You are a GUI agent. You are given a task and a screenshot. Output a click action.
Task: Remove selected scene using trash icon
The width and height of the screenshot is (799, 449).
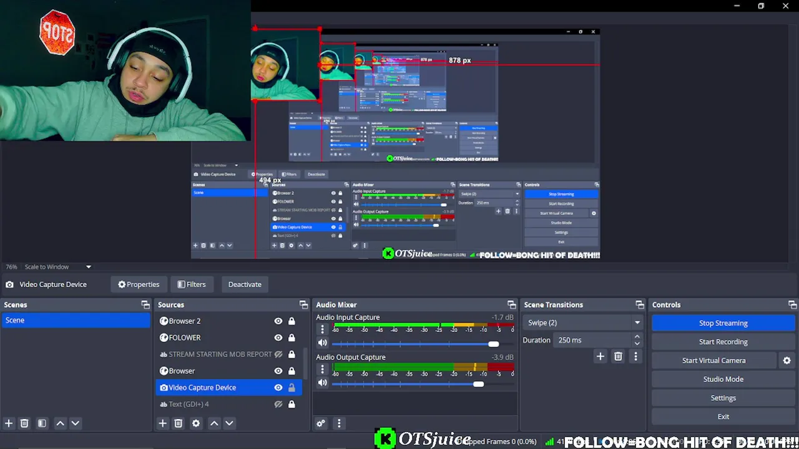(24, 423)
